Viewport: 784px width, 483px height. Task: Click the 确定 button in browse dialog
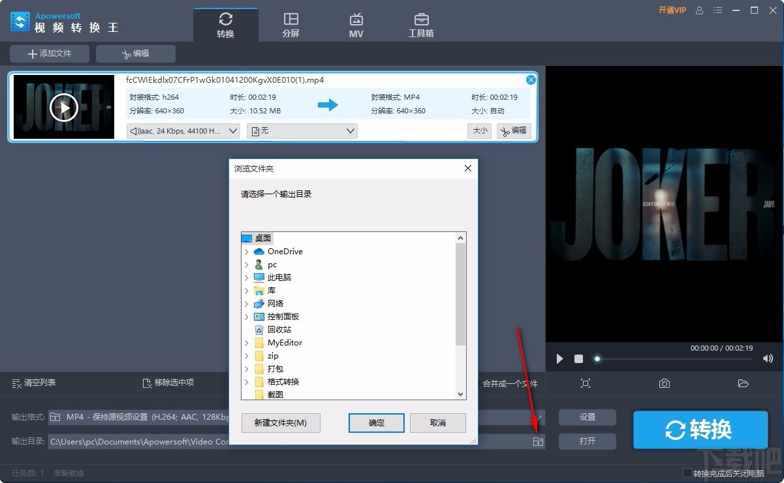pyautogui.click(x=376, y=422)
